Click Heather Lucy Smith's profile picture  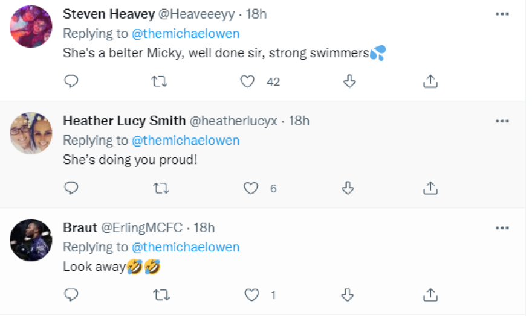coord(31,133)
